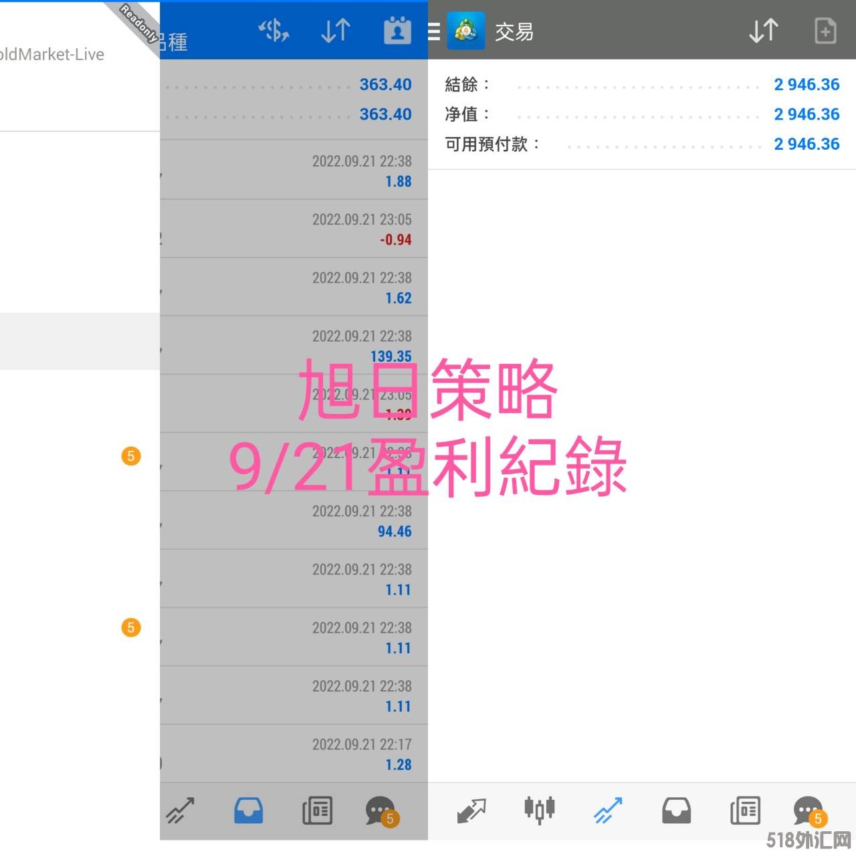Viewport: 856px width, 856px height.
Task: Open history inbox tab in right bottom bar
Action: click(x=676, y=811)
